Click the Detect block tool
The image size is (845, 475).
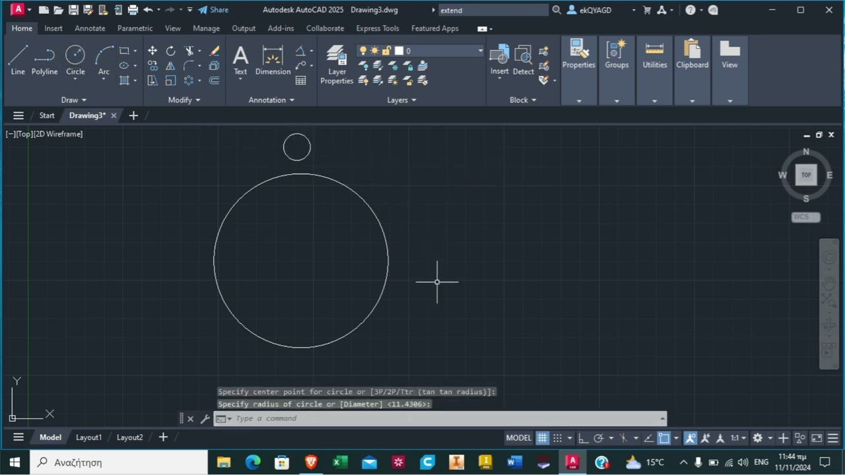(523, 60)
